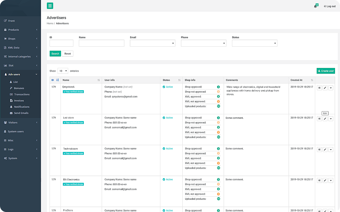Open the Status filter dropdown

coord(254,43)
